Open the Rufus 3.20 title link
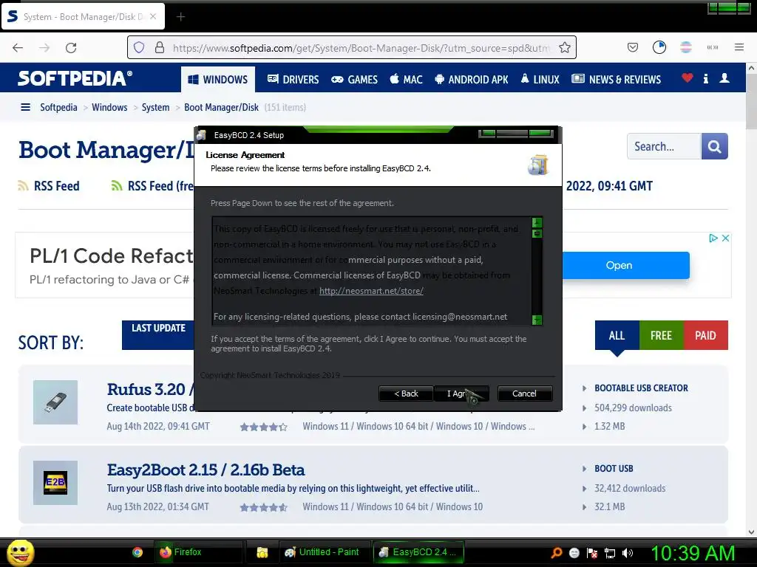Screen dimensions: 757x567 pyautogui.click(x=150, y=389)
